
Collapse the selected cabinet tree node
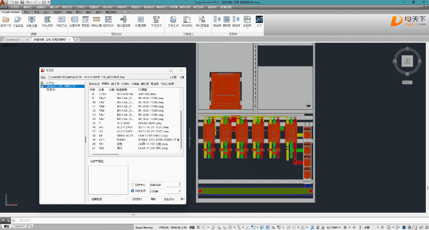click(x=43, y=86)
